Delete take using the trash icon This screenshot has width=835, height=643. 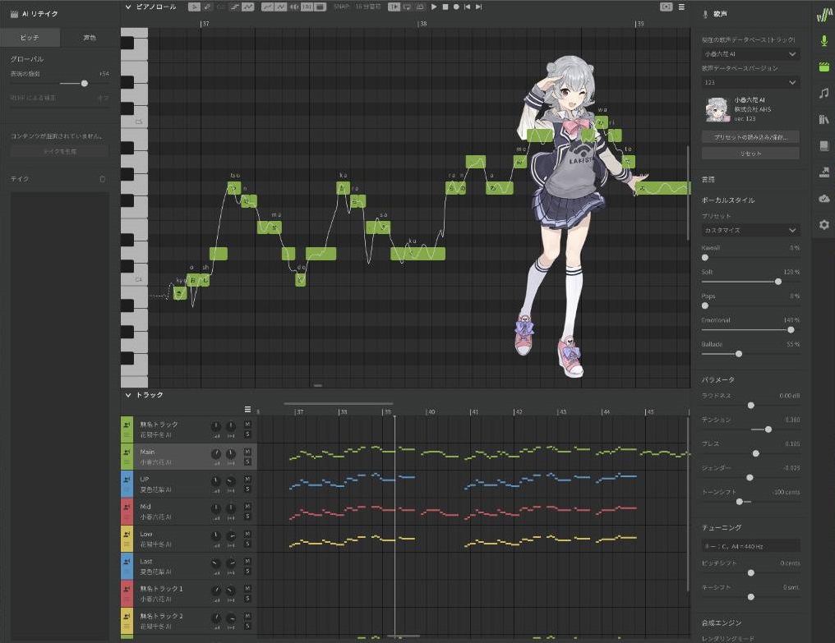pyautogui.click(x=102, y=179)
